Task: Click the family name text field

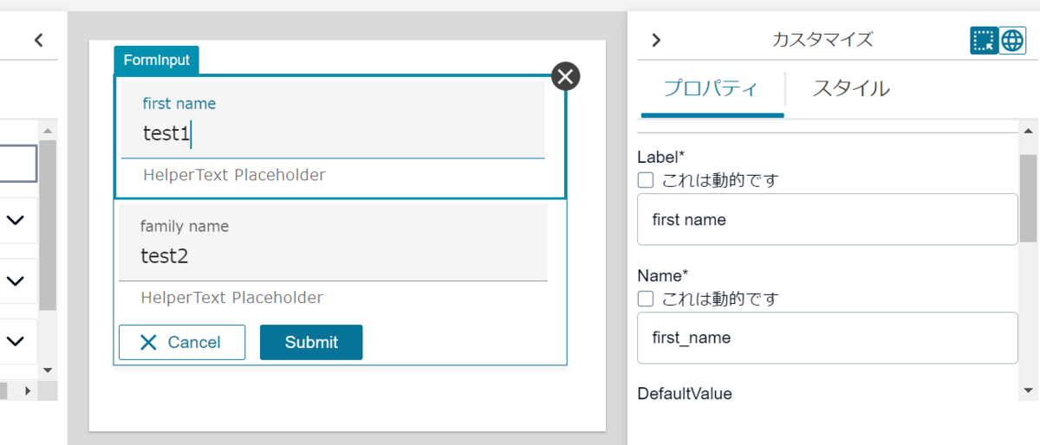Action: [333, 255]
